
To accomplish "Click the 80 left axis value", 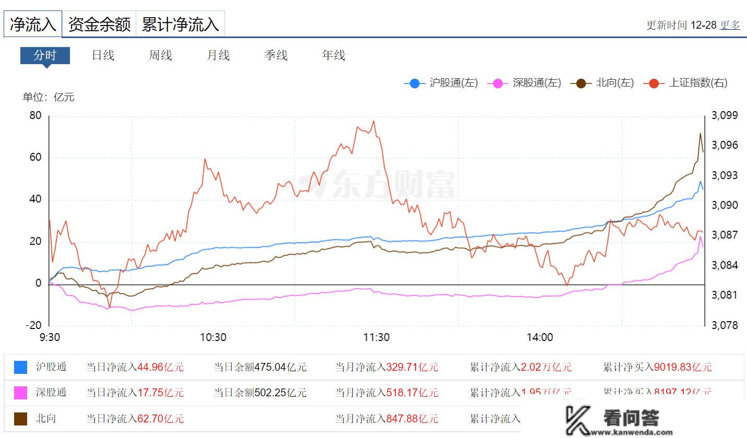I will tap(36, 116).
